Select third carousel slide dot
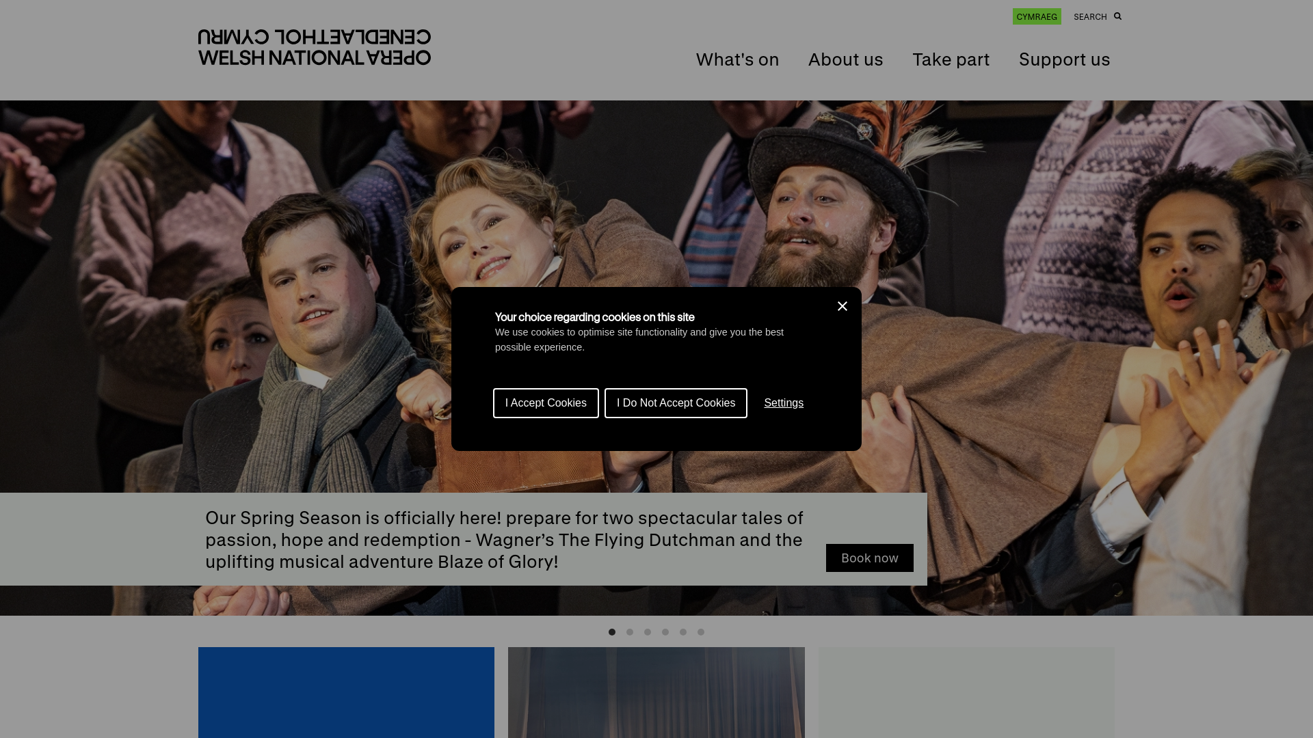Screen dimensions: 1313x738 click(x=648, y=632)
